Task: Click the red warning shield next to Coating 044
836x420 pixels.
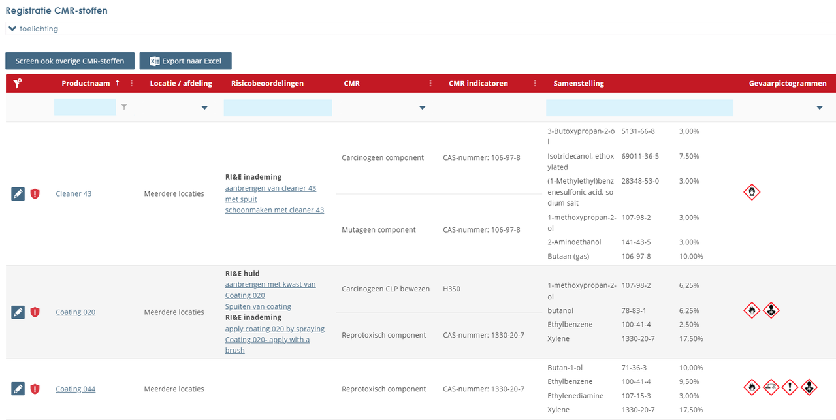Action: pyautogui.click(x=35, y=389)
